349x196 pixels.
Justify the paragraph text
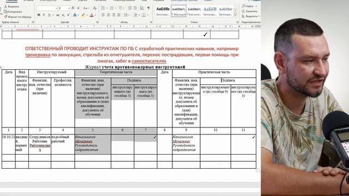tap(119, 15)
